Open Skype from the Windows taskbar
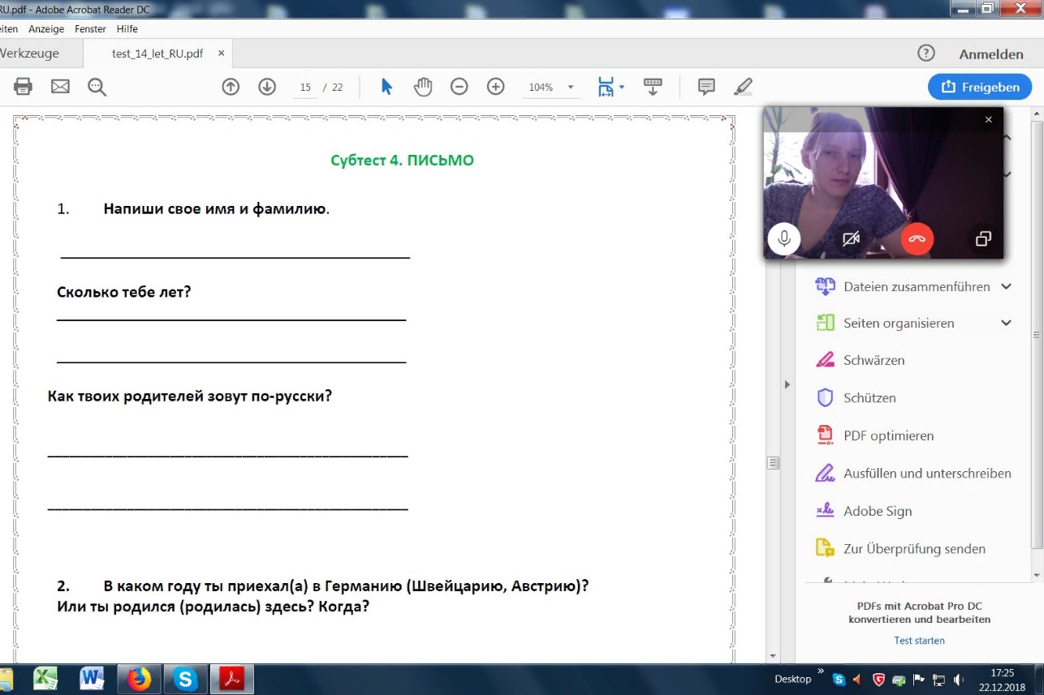This screenshot has height=695, width=1044. click(186, 679)
